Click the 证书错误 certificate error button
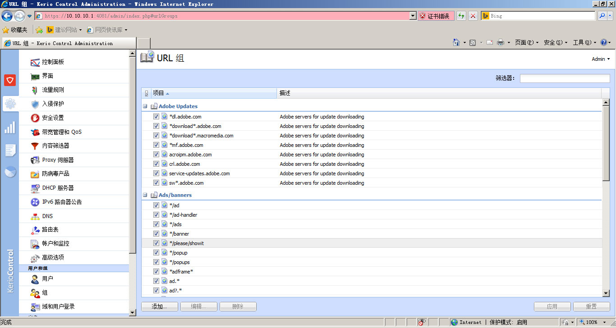 coord(436,16)
